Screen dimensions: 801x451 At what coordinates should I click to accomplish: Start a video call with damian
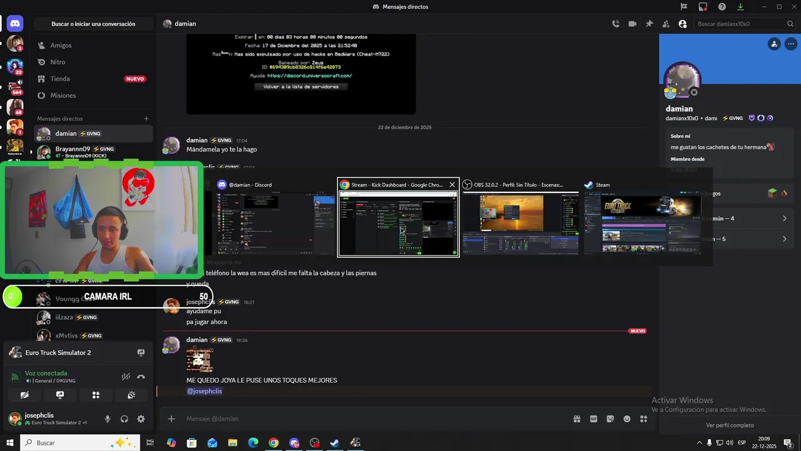point(633,24)
